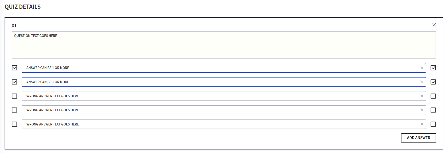Remove question 01 using the X icon
The width and height of the screenshot is (447, 153).
tap(434, 25)
